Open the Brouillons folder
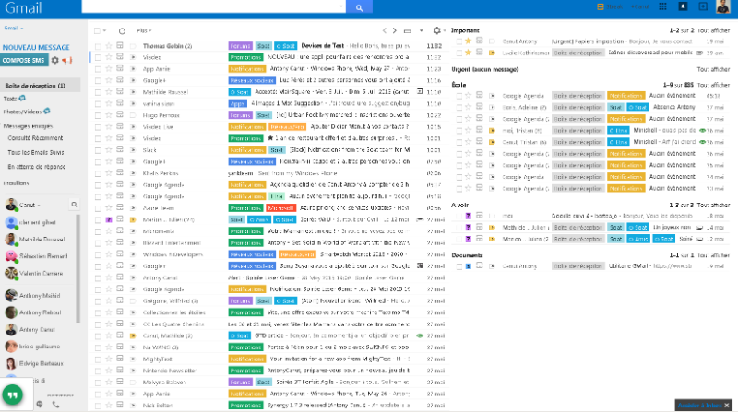Screen dimensions: 738x412 [16, 183]
